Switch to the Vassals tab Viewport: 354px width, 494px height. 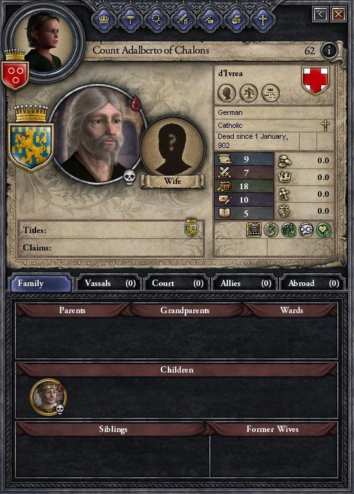point(109,283)
